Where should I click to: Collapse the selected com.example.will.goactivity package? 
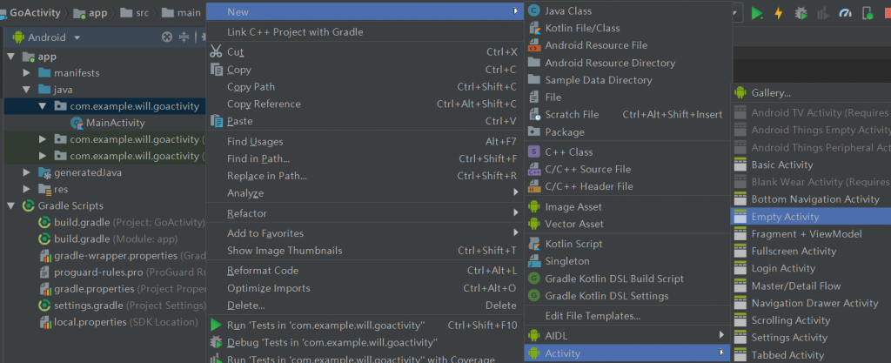[x=42, y=106]
